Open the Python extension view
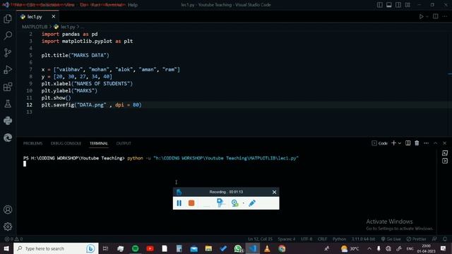This screenshot has height=254, width=452. point(8,121)
